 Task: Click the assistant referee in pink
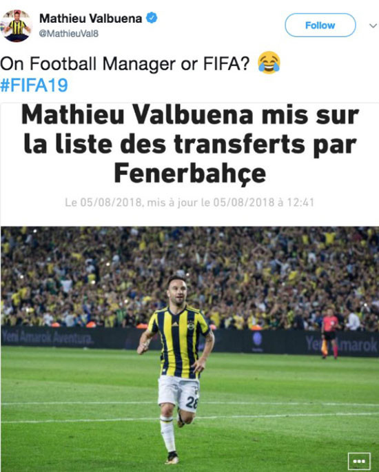point(329,334)
